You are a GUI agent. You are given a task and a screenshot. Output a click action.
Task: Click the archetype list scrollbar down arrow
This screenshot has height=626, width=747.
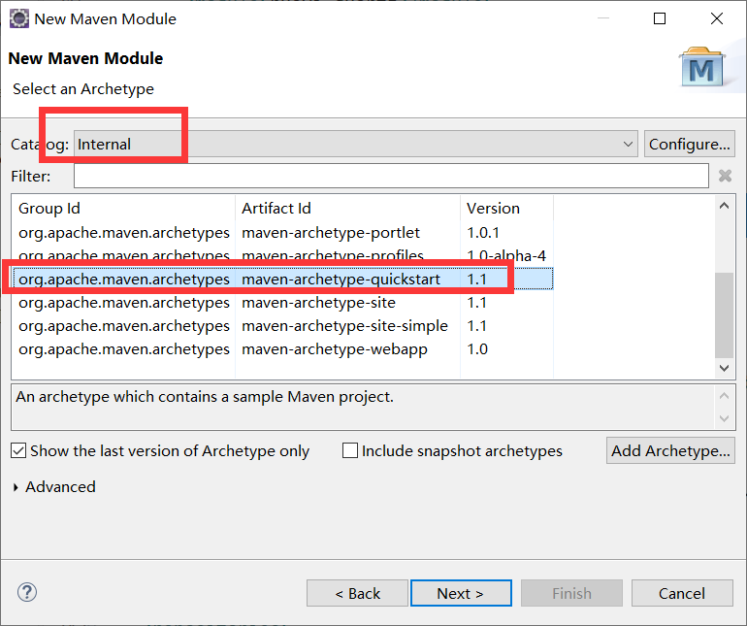click(x=724, y=368)
